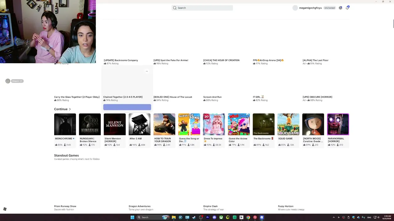Open File Explorer from the taskbar
394x221 pixels.
[174, 217]
